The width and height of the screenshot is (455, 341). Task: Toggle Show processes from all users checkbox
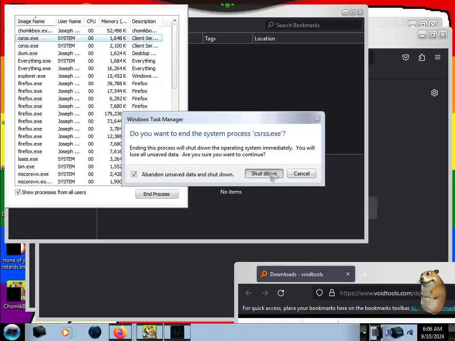coord(18,192)
